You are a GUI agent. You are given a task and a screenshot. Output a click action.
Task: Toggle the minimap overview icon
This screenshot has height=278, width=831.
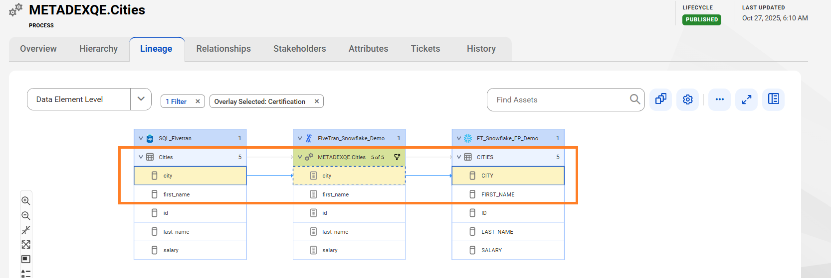pos(26,259)
